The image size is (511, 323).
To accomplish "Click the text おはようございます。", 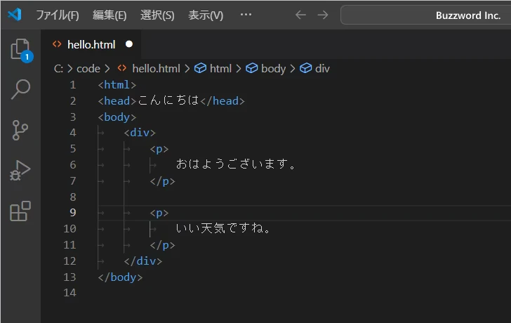I will tap(237, 164).
